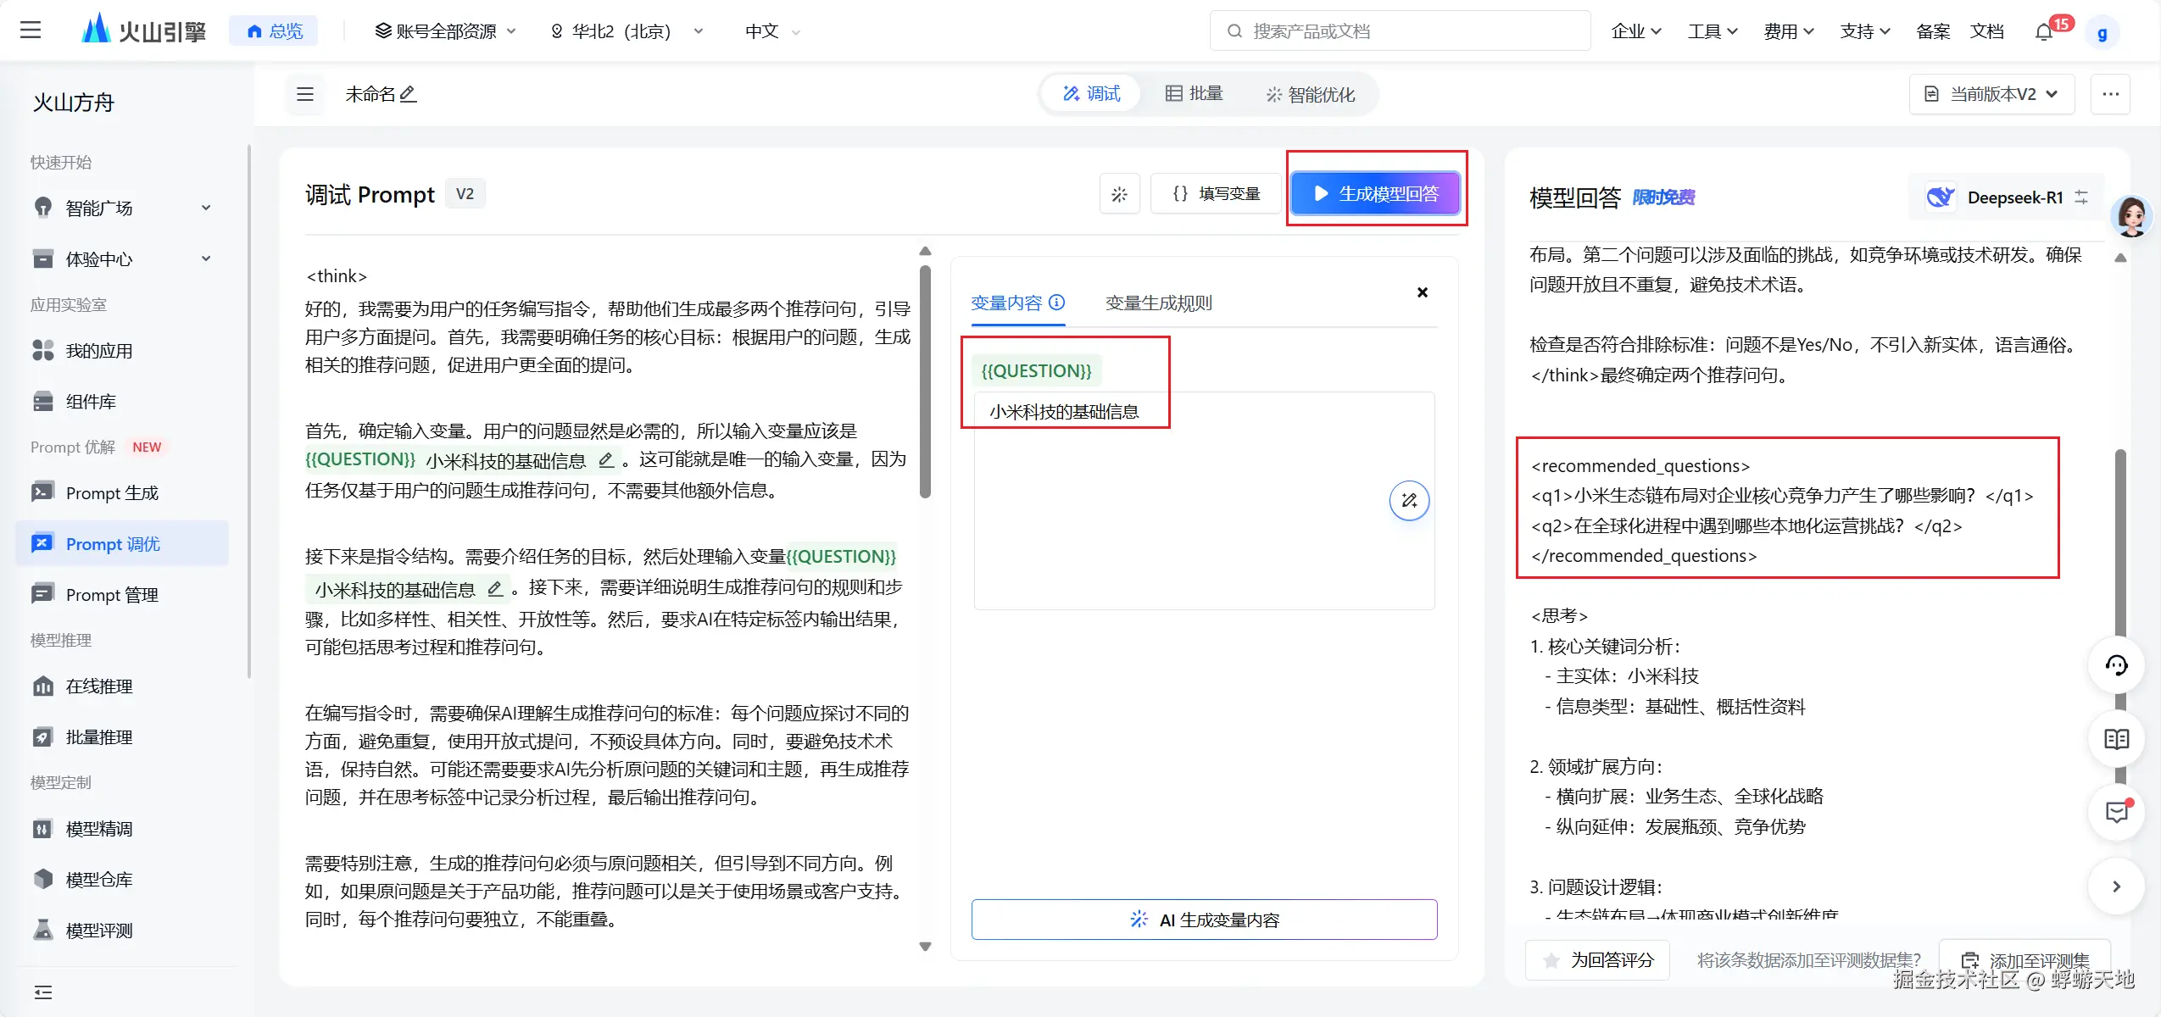This screenshot has width=2161, height=1017.
Task: Click the edit pencil next to 未命名
Action: 408,94
